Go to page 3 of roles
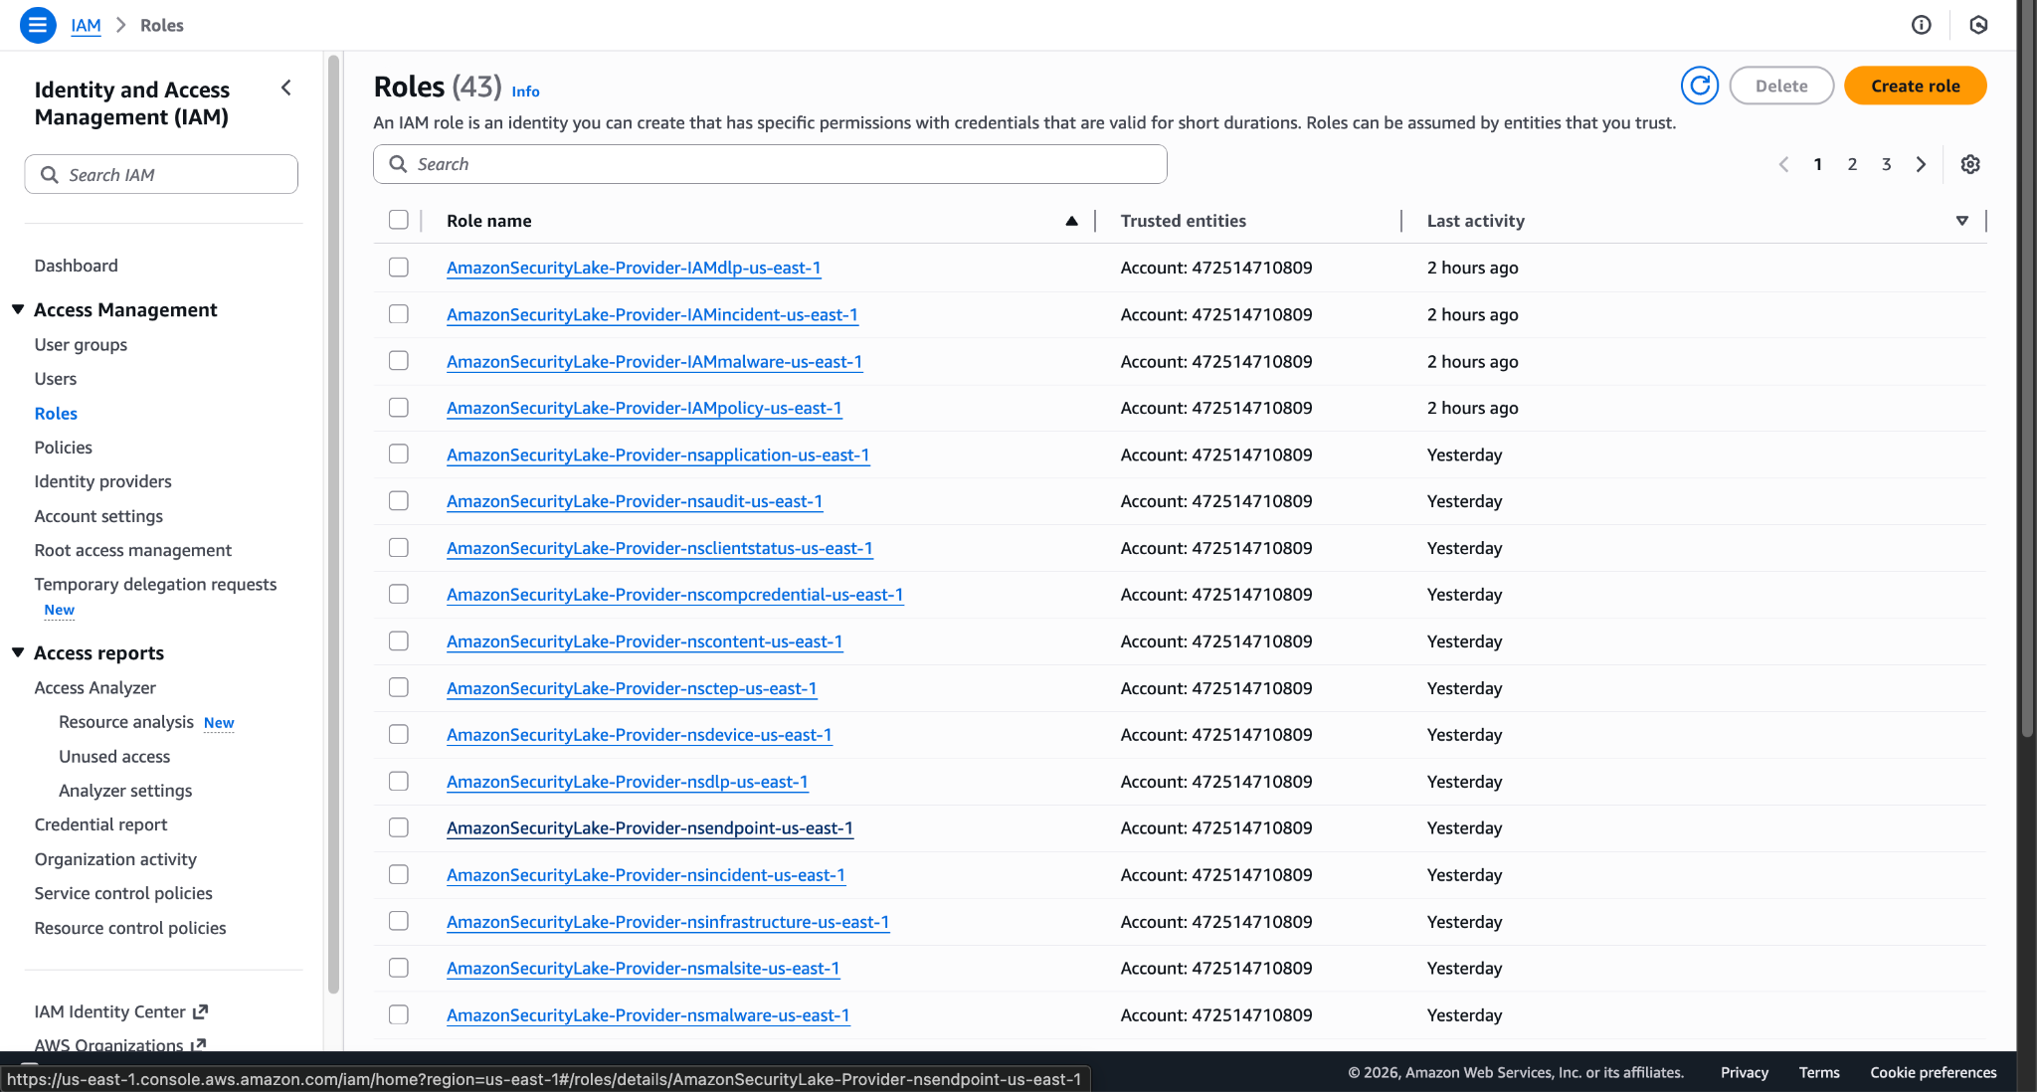The height and width of the screenshot is (1092, 2037). point(1886,164)
